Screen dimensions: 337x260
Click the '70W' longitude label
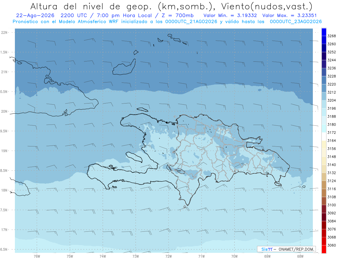(x=234, y=256)
